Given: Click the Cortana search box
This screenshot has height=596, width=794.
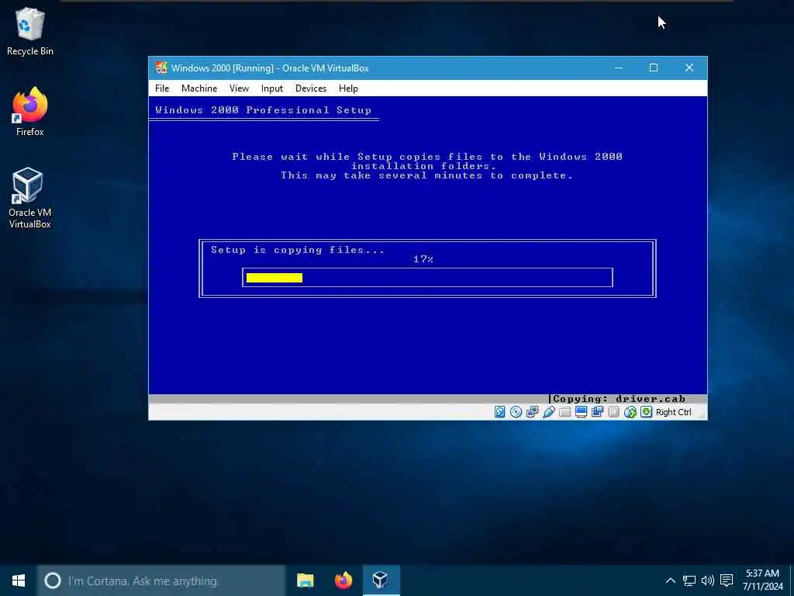Looking at the screenshot, I should [x=161, y=580].
